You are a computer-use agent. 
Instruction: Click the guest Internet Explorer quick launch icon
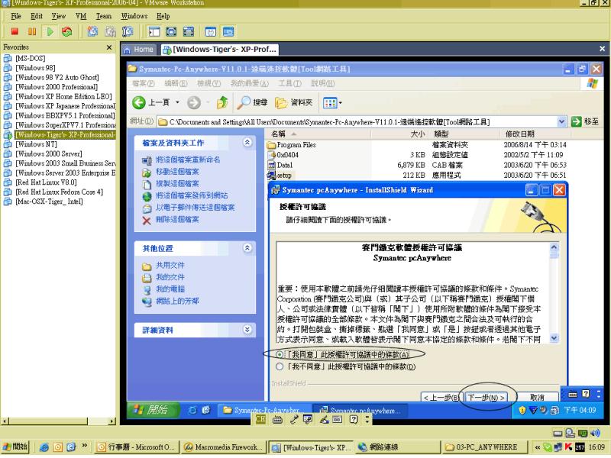click(192, 411)
